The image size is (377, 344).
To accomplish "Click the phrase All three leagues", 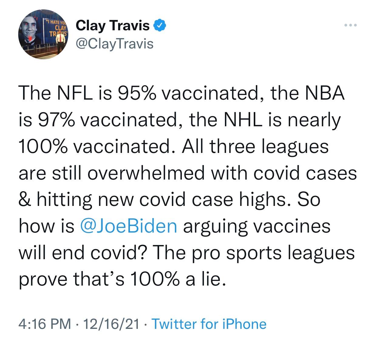I will pos(255,147).
